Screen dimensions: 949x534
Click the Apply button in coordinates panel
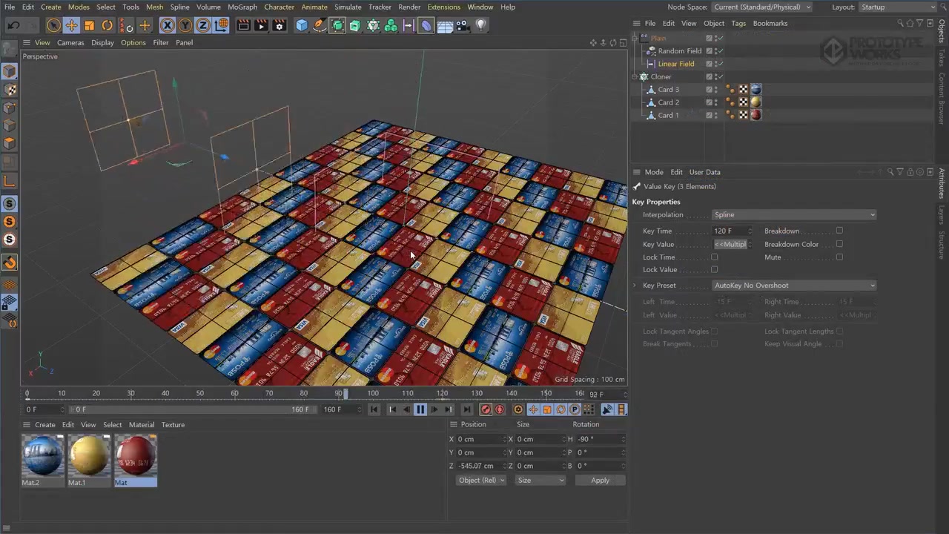[x=600, y=481]
